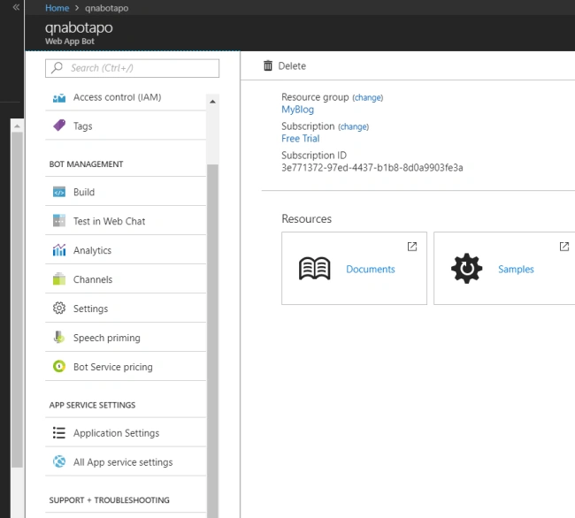Click the BOT MANAGEMENT section header
This screenshot has width=575, height=518.
click(x=86, y=164)
